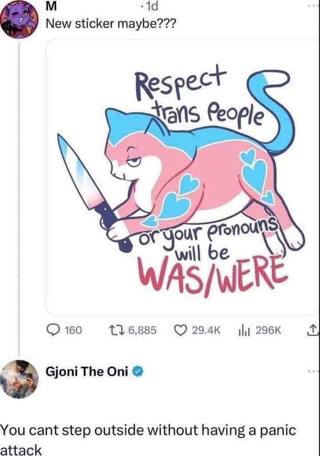This screenshot has width=320, height=456.
Task: Open view analytics bar chart icon
Action: (x=243, y=330)
